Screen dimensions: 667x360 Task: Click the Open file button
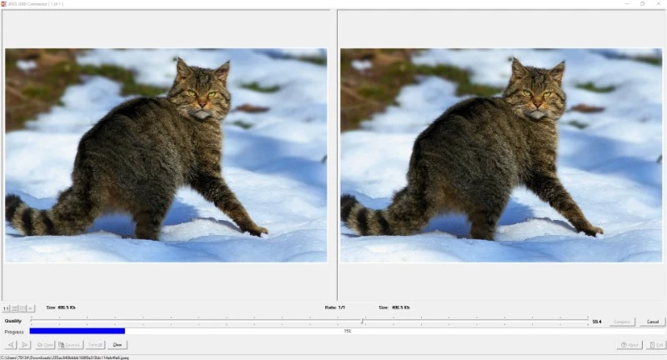point(45,345)
